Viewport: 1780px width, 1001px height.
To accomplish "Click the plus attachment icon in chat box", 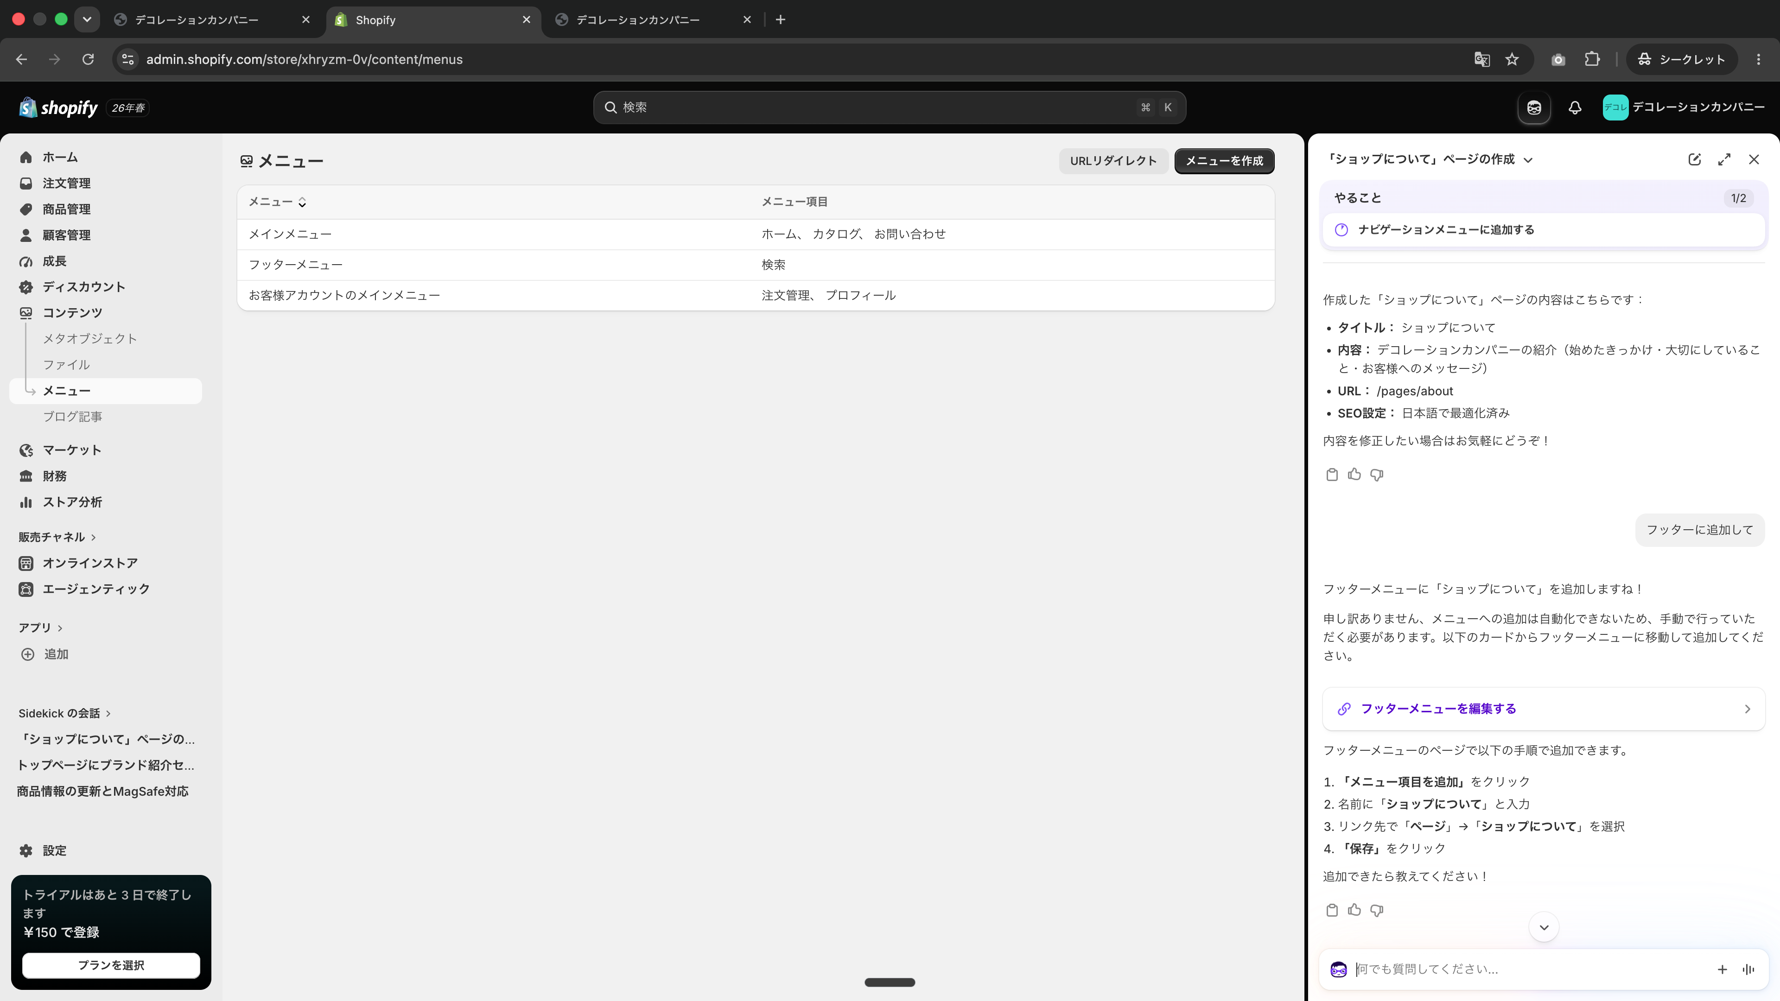I will coord(1722,969).
